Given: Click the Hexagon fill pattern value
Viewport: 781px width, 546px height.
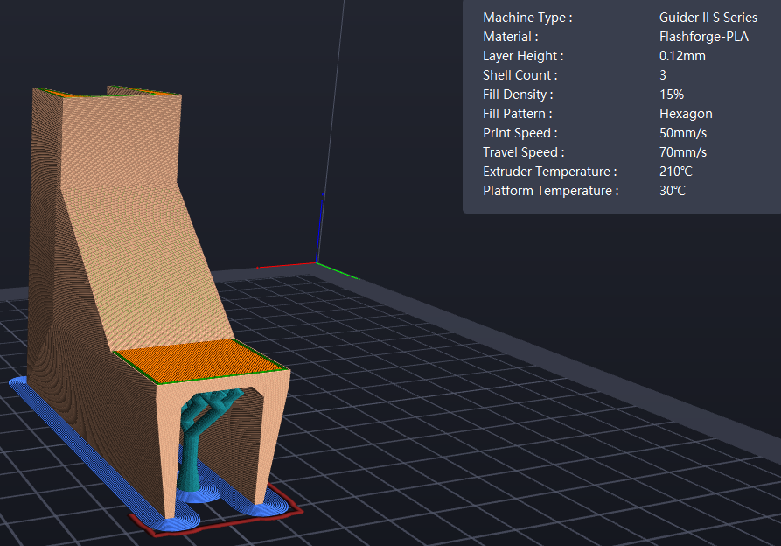Looking at the screenshot, I should coord(686,114).
